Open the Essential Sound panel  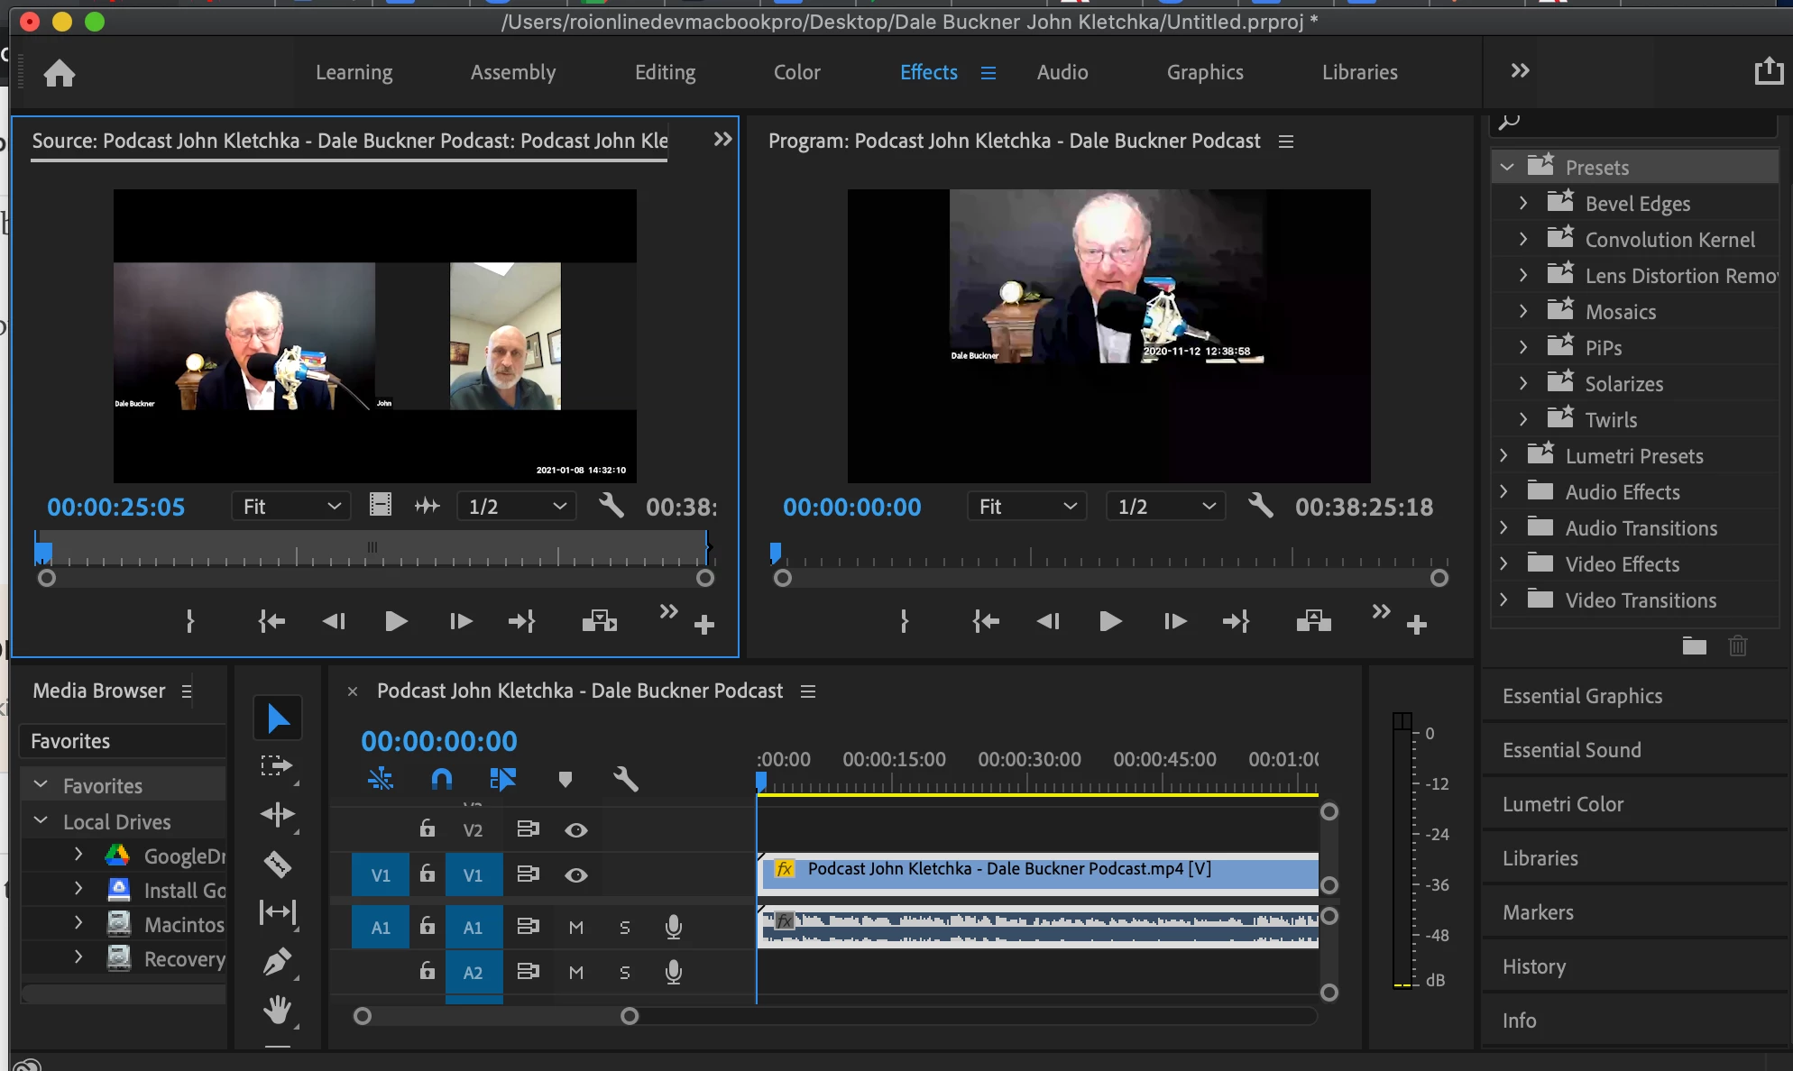point(1571,750)
